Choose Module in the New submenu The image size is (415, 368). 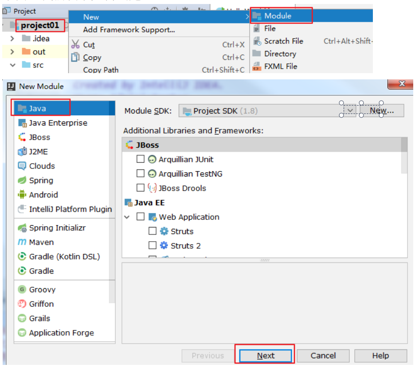coord(311,16)
